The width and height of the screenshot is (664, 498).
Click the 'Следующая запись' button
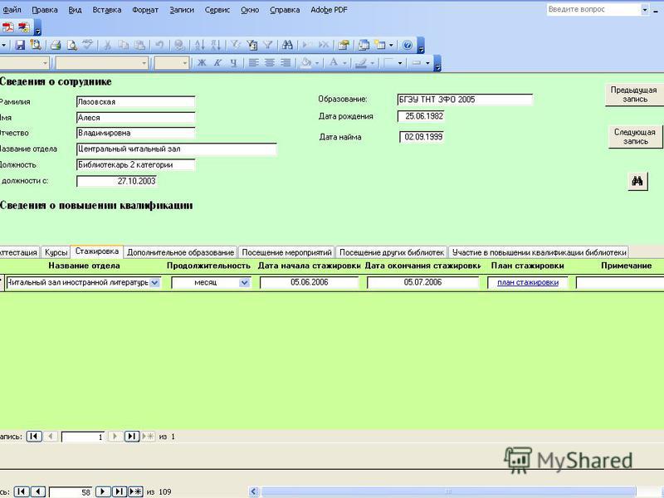point(635,136)
